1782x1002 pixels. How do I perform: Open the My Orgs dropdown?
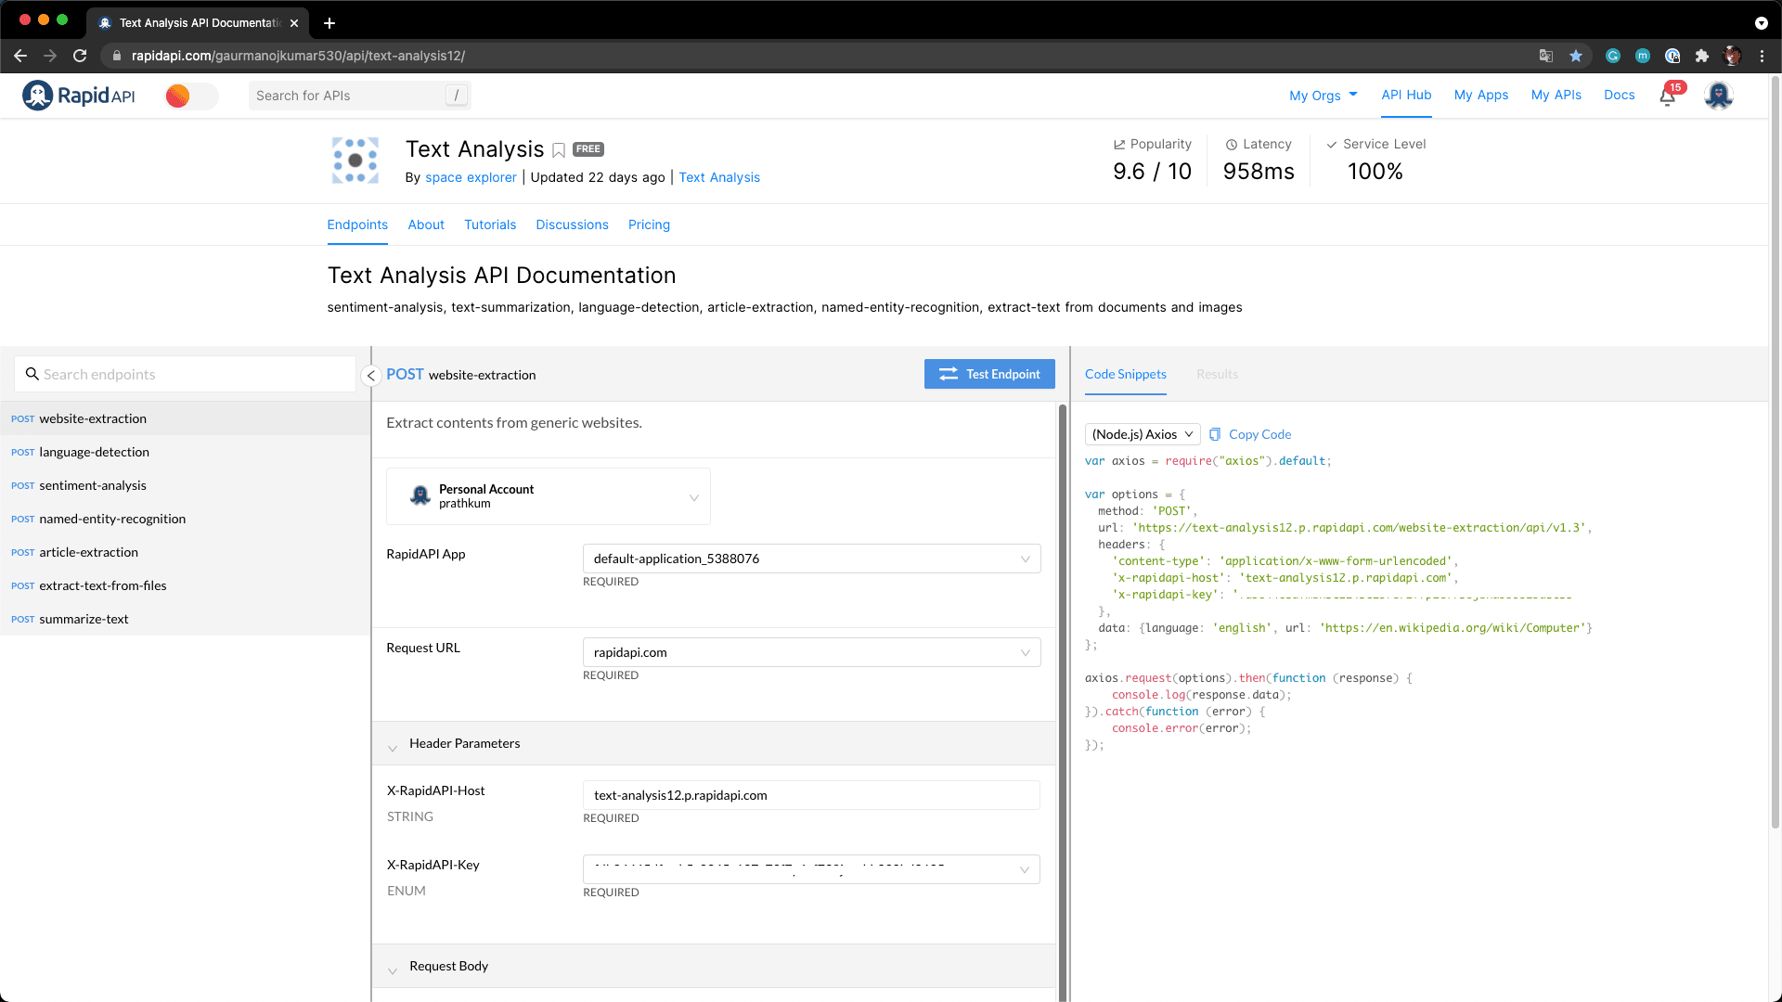1323,96
